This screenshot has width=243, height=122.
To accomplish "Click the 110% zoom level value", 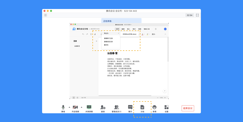I will click(x=161, y=98).
